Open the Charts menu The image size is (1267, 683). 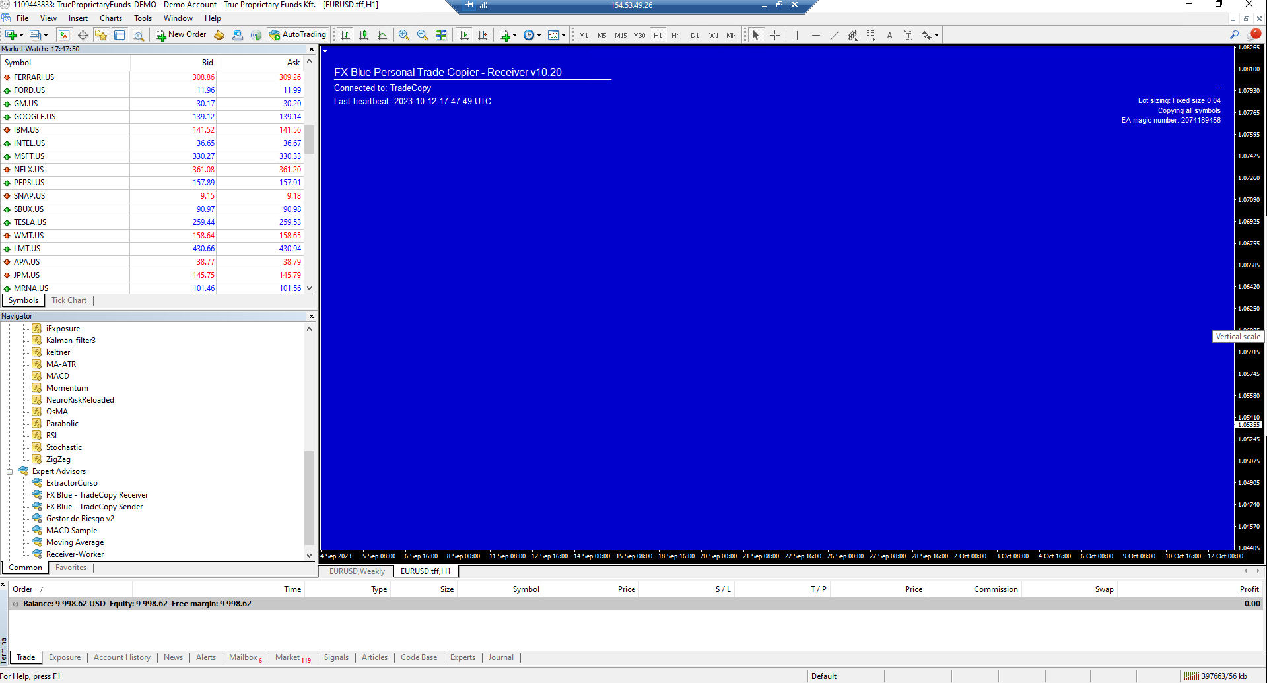[x=110, y=18]
